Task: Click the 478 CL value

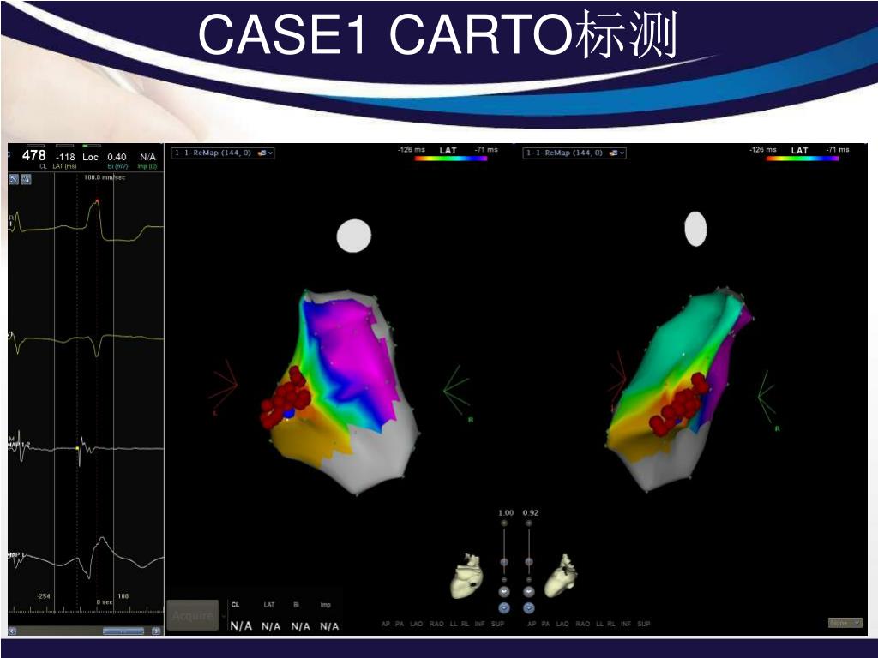Action: pyautogui.click(x=34, y=156)
